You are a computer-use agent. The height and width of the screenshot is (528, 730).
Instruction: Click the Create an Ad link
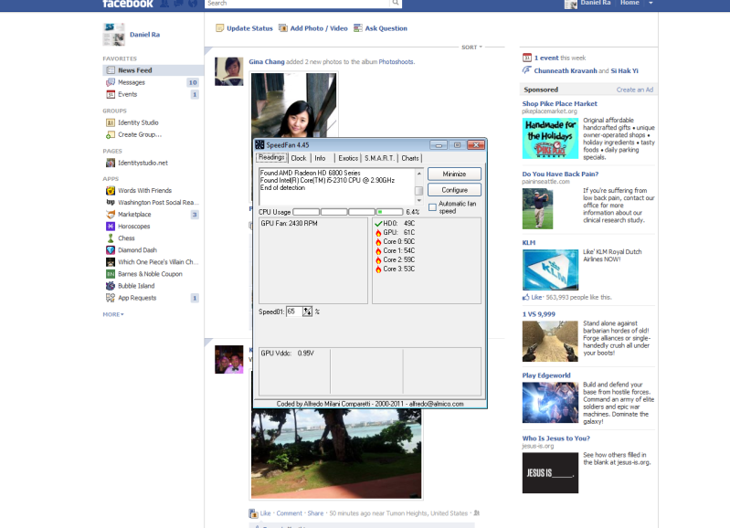pos(635,90)
